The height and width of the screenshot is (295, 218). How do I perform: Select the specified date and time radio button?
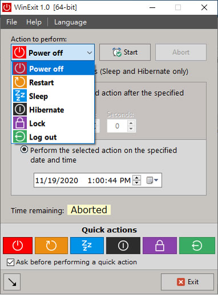tap(24, 150)
